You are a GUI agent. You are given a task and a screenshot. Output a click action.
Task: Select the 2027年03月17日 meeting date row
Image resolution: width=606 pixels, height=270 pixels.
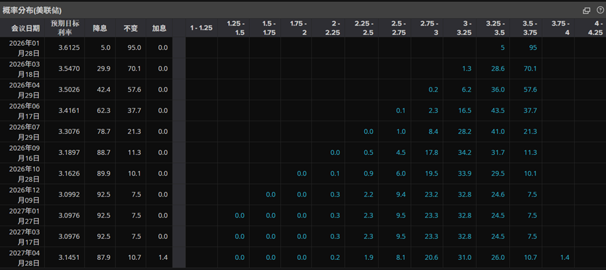click(x=24, y=236)
